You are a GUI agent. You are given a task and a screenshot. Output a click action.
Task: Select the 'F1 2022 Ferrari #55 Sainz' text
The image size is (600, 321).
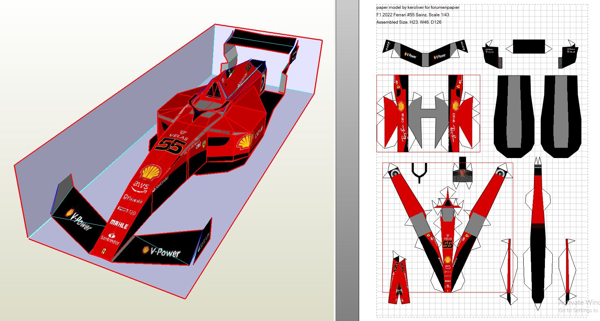[x=412, y=15]
